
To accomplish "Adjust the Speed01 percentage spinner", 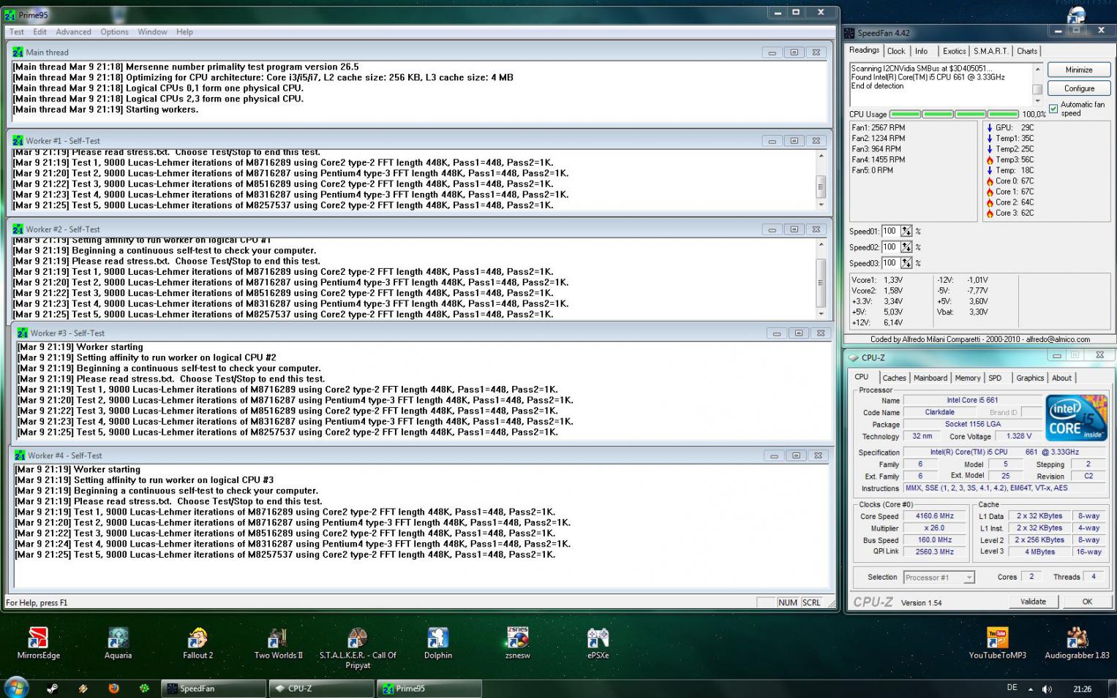I will pyautogui.click(x=906, y=231).
